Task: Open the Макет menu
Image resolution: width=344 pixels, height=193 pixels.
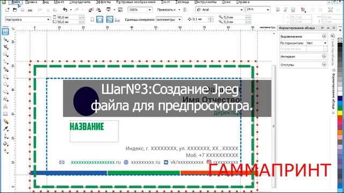Action: coord(59,2)
